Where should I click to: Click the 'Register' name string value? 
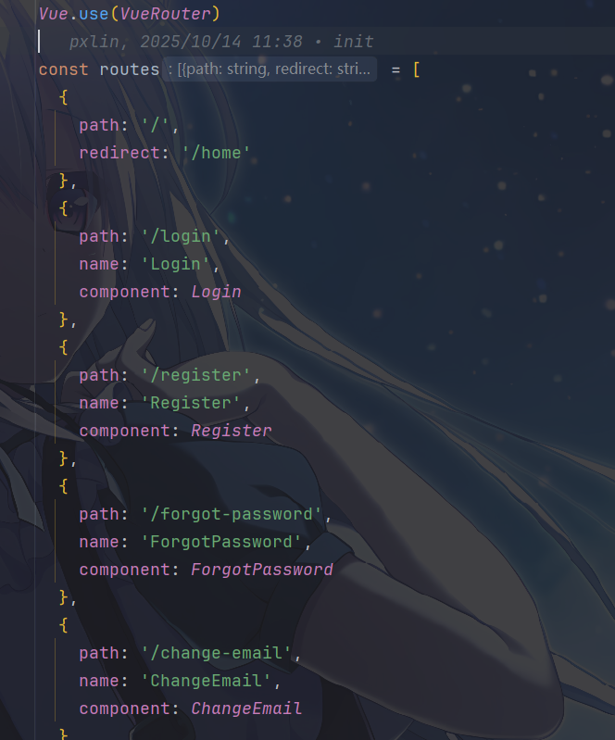pyautogui.click(x=191, y=403)
